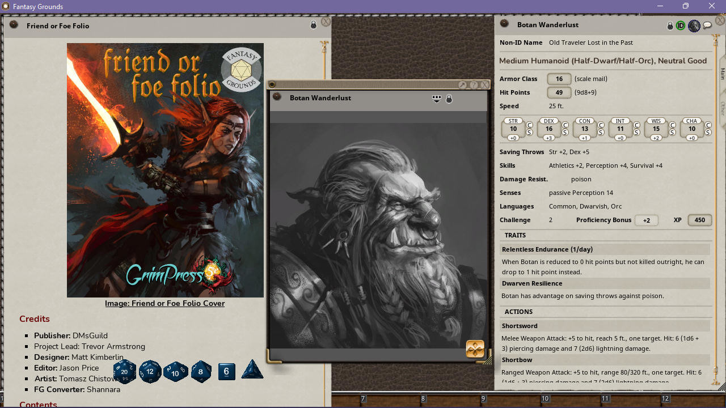Share Botan's sheet using the chat bubble icon
This screenshot has height=408, width=726.
point(707,25)
